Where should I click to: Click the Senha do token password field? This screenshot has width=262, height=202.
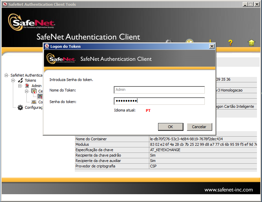point(159,101)
